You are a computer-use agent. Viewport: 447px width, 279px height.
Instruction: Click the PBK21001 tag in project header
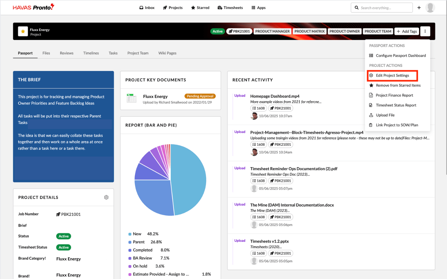tap(239, 31)
